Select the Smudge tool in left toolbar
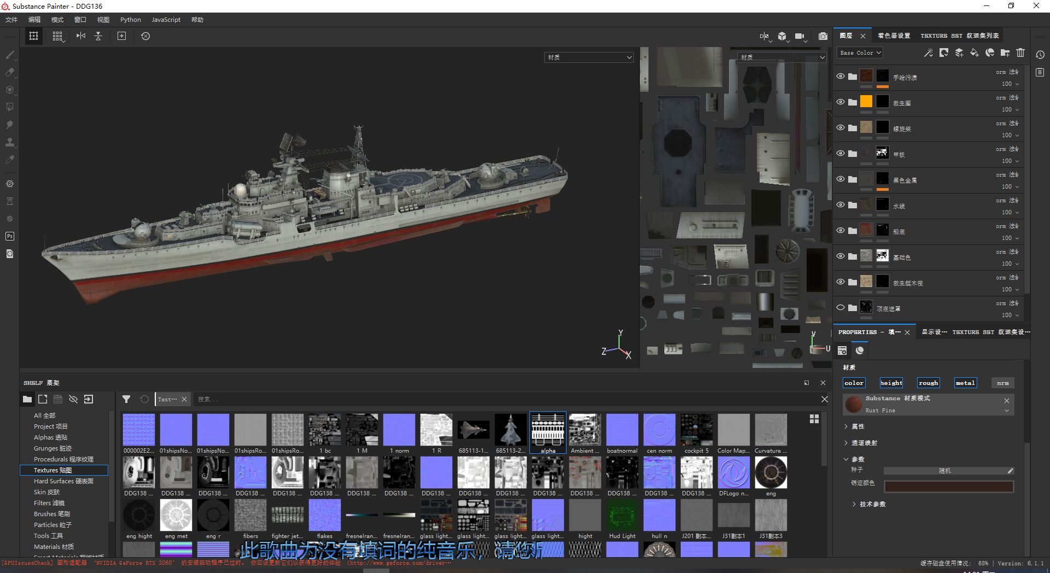The width and height of the screenshot is (1050, 573). click(x=10, y=125)
